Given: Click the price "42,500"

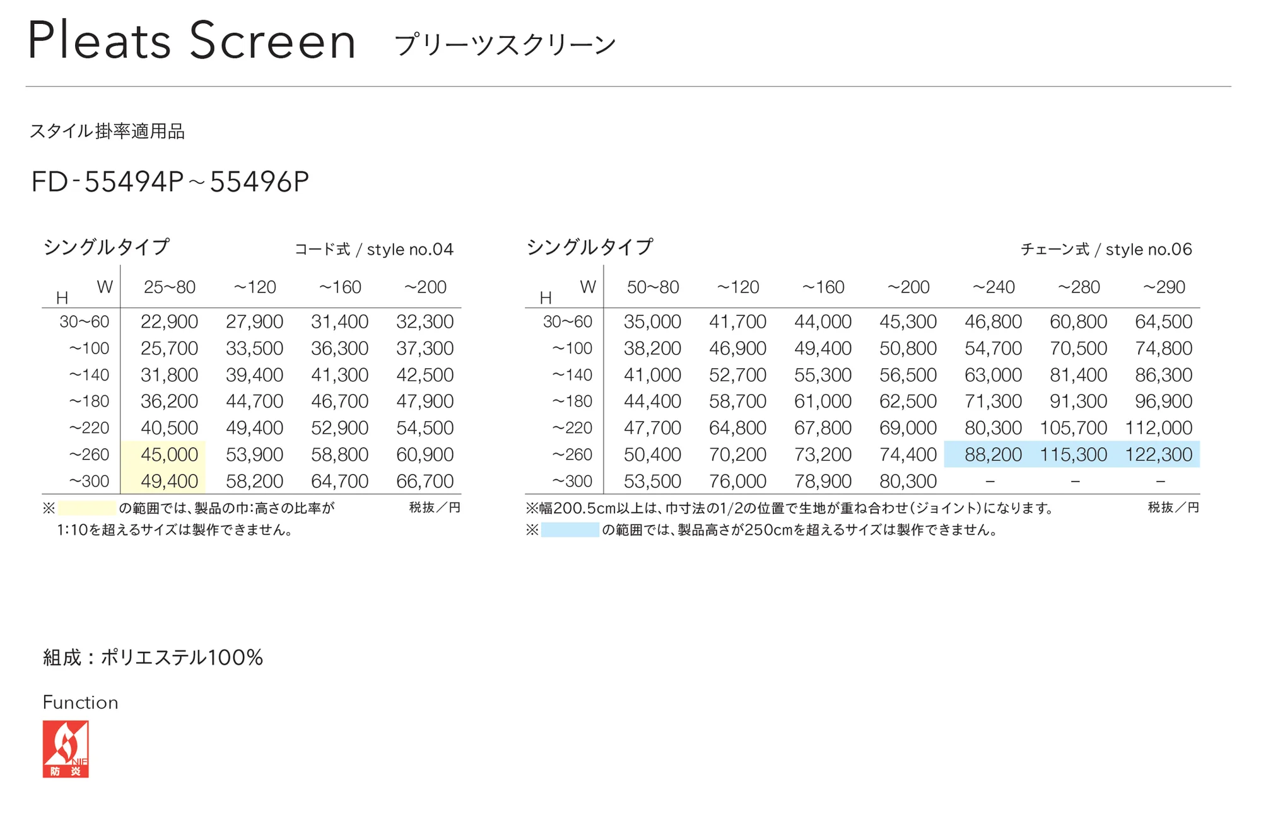Looking at the screenshot, I should click(425, 375).
